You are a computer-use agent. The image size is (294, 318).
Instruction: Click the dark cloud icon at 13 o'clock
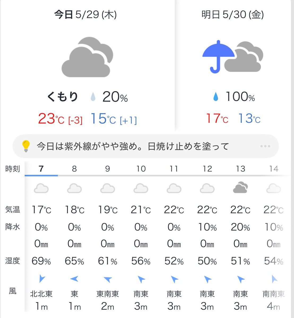point(240,188)
